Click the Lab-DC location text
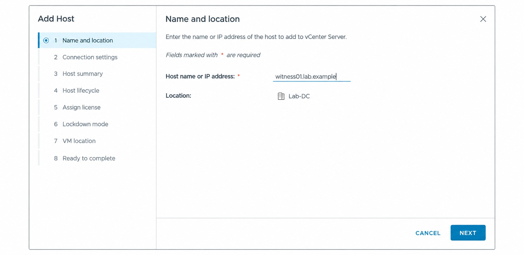524x255 pixels. 299,96
